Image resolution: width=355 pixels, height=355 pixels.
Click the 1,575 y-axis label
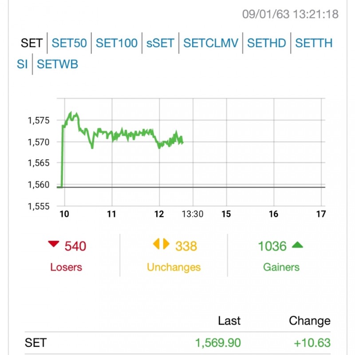click(39, 120)
